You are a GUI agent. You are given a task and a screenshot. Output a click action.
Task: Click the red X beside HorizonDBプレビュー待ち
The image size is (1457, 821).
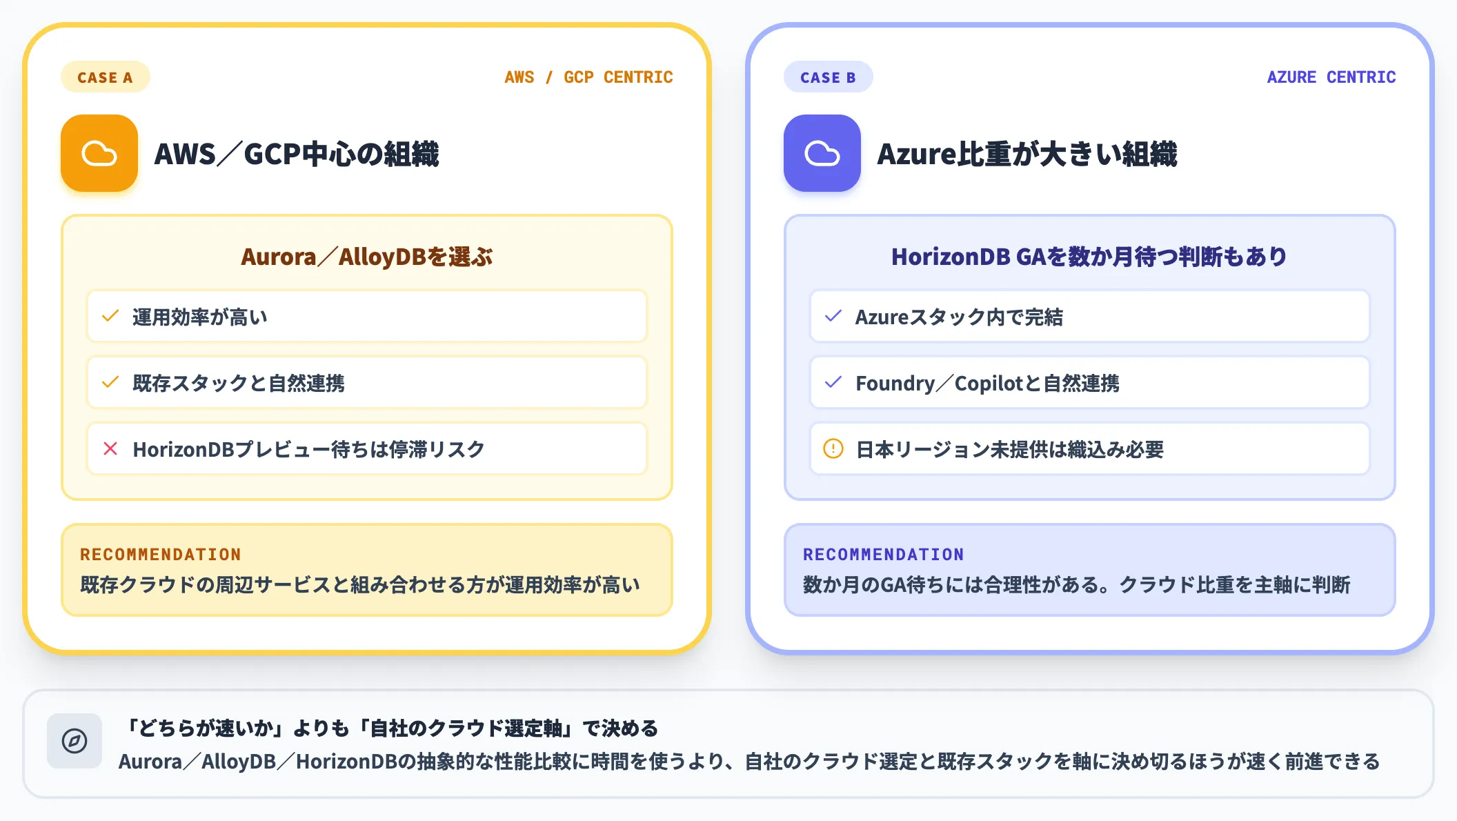point(110,448)
